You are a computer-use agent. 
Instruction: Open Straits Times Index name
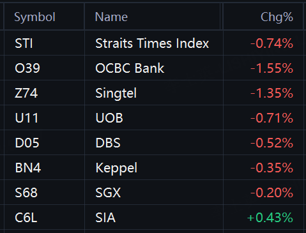tap(152, 43)
